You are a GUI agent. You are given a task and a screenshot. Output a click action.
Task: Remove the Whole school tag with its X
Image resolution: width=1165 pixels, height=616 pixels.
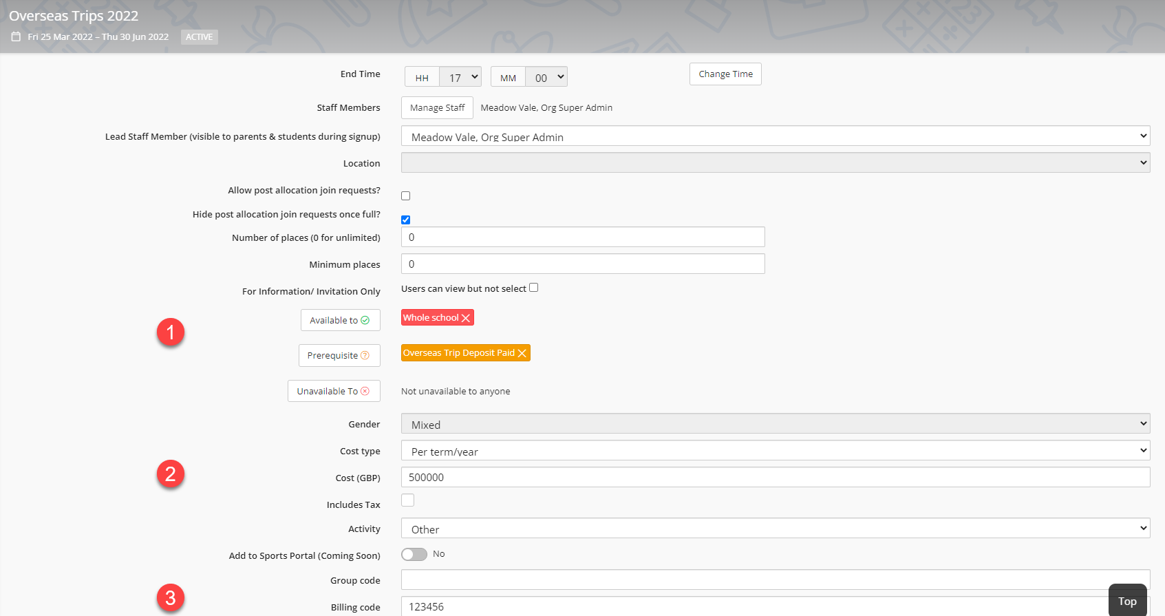click(x=466, y=318)
